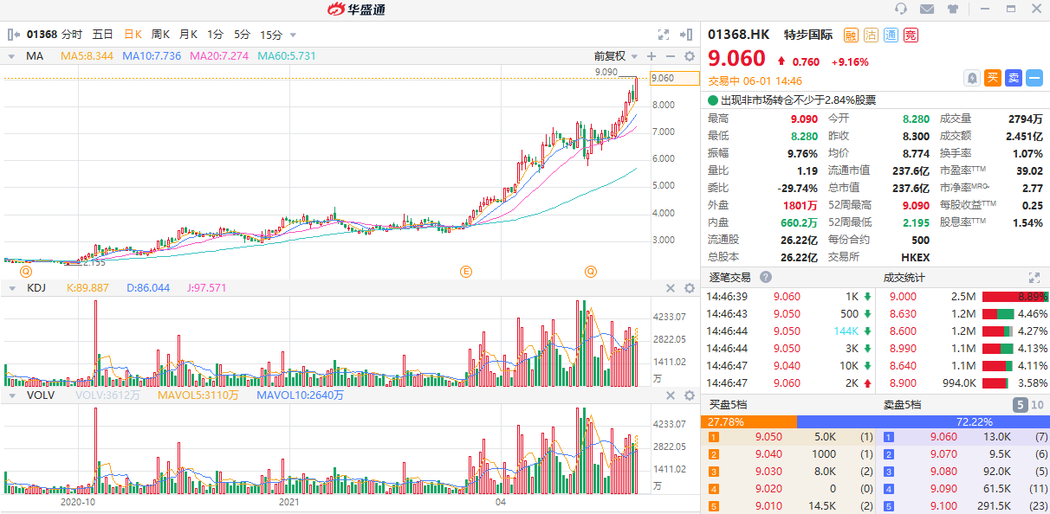Select the 月K monthly candlestick tab

[188, 35]
